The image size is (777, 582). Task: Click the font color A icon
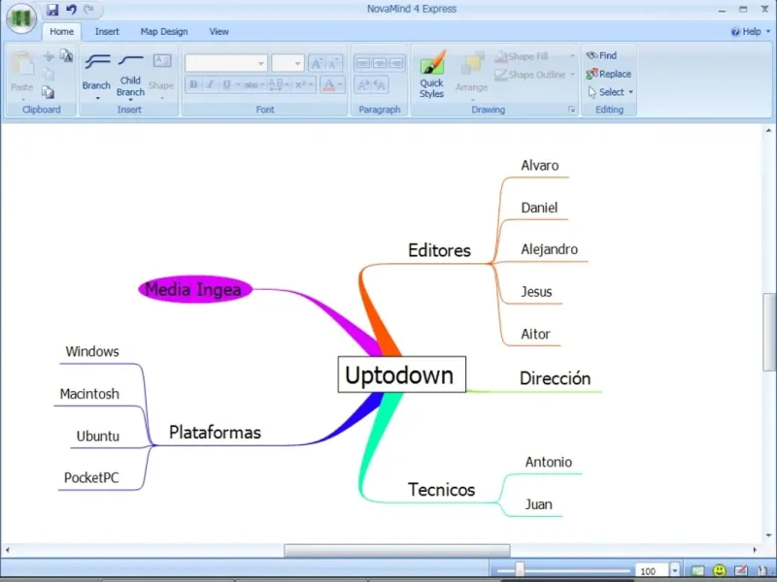[x=328, y=84]
